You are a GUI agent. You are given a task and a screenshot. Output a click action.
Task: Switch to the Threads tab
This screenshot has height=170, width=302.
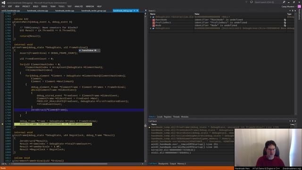coord(176,117)
